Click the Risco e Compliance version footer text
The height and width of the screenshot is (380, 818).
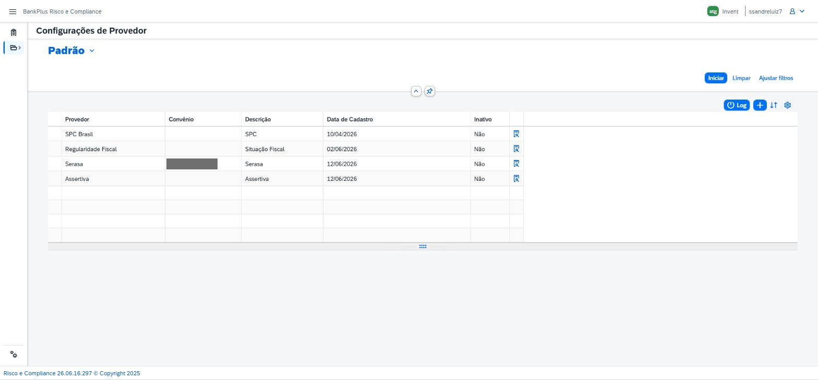71,373
